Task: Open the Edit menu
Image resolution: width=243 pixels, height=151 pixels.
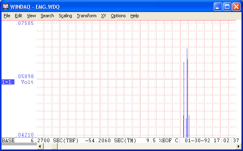Action: [x=18, y=16]
